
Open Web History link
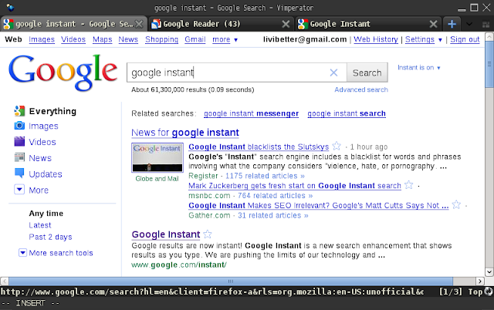[376, 39]
